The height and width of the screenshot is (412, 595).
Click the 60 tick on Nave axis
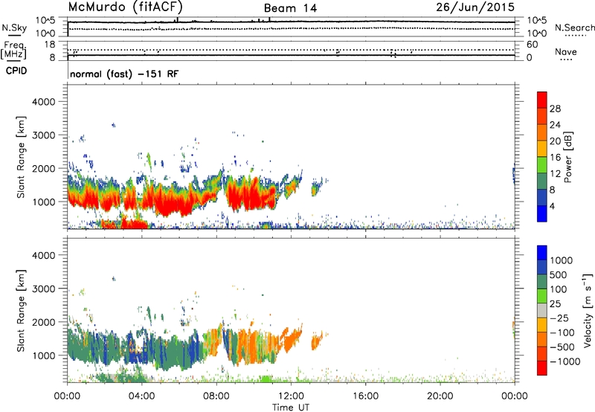coord(532,45)
